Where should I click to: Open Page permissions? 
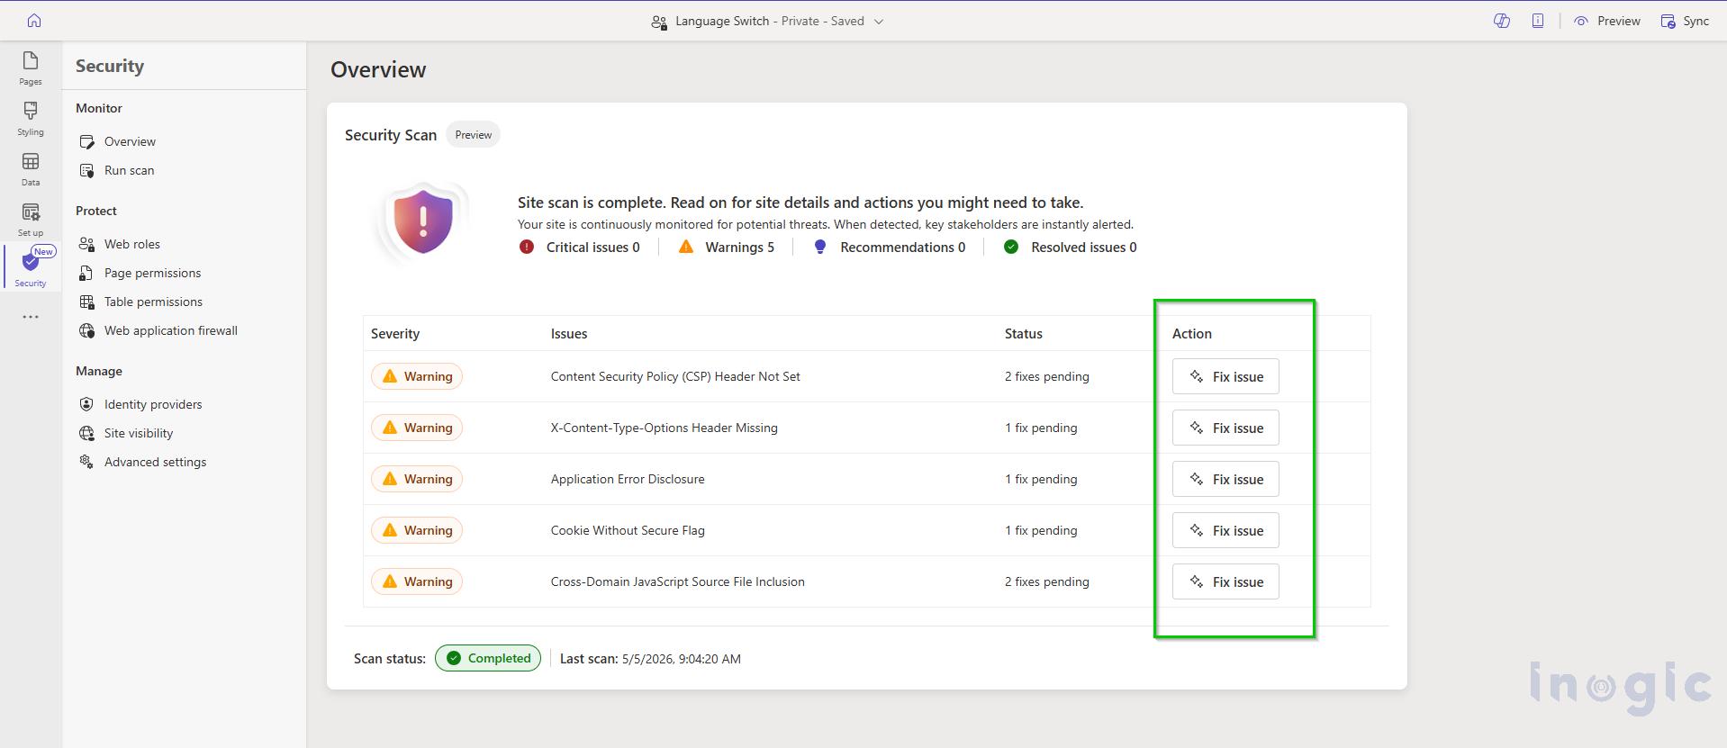coord(152,273)
